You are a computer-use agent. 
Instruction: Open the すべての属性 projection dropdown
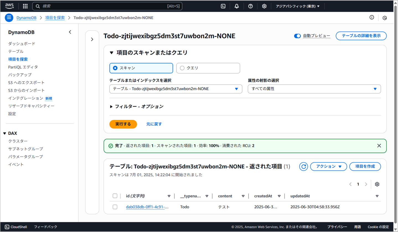[314, 89]
